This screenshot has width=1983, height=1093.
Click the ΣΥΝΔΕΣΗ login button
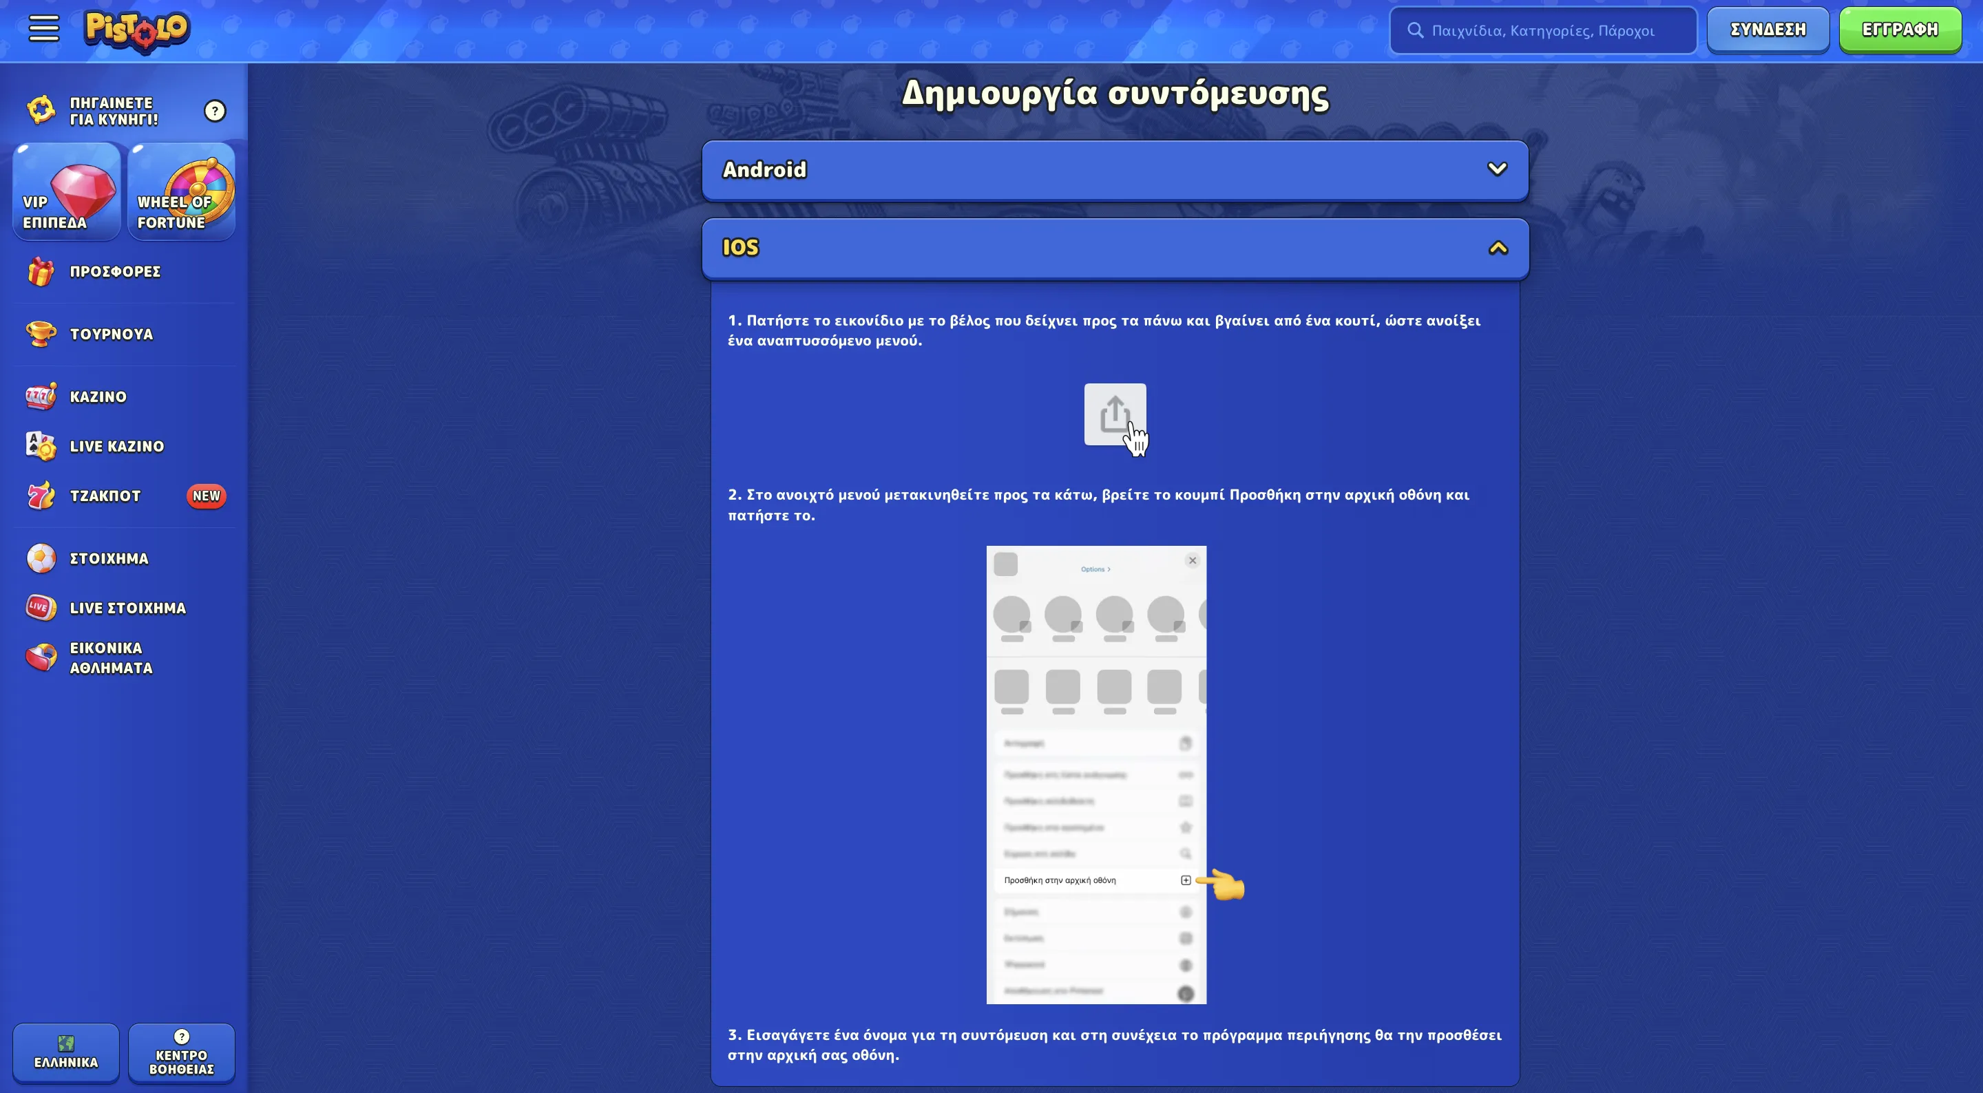tap(1767, 29)
